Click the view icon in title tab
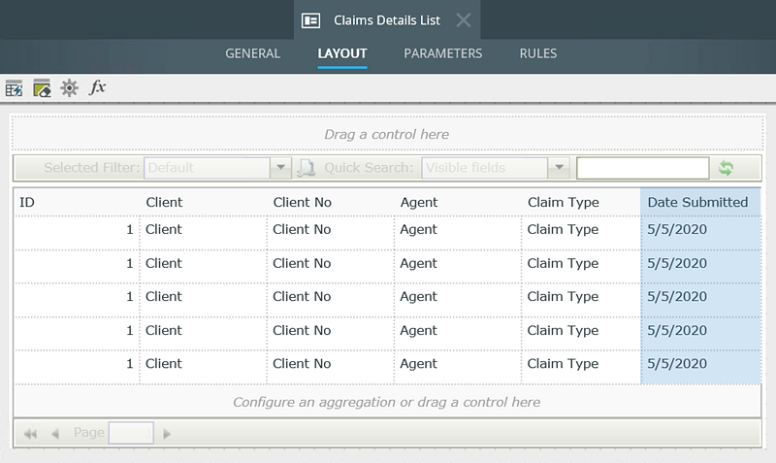 [x=310, y=19]
